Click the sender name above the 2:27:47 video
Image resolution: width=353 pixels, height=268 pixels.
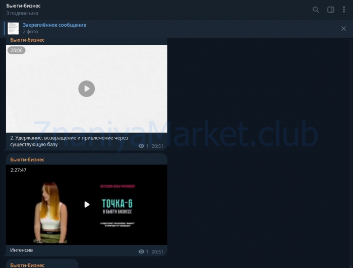(27, 160)
